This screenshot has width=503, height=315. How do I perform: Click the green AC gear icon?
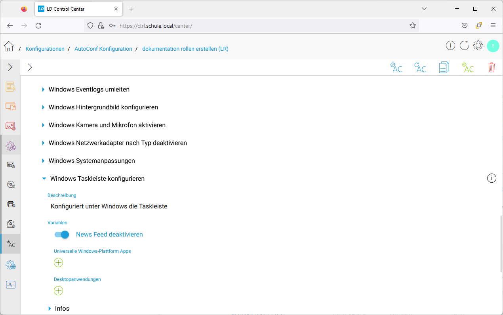468,67
